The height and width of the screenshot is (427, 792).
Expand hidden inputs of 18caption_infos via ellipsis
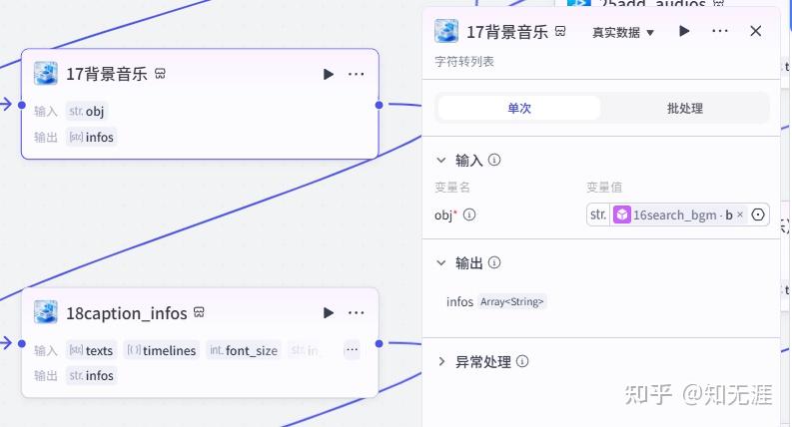352,350
